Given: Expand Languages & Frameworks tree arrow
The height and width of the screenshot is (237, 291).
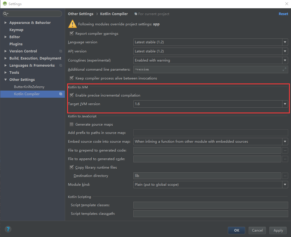Looking at the screenshot, I should (x=6, y=66).
